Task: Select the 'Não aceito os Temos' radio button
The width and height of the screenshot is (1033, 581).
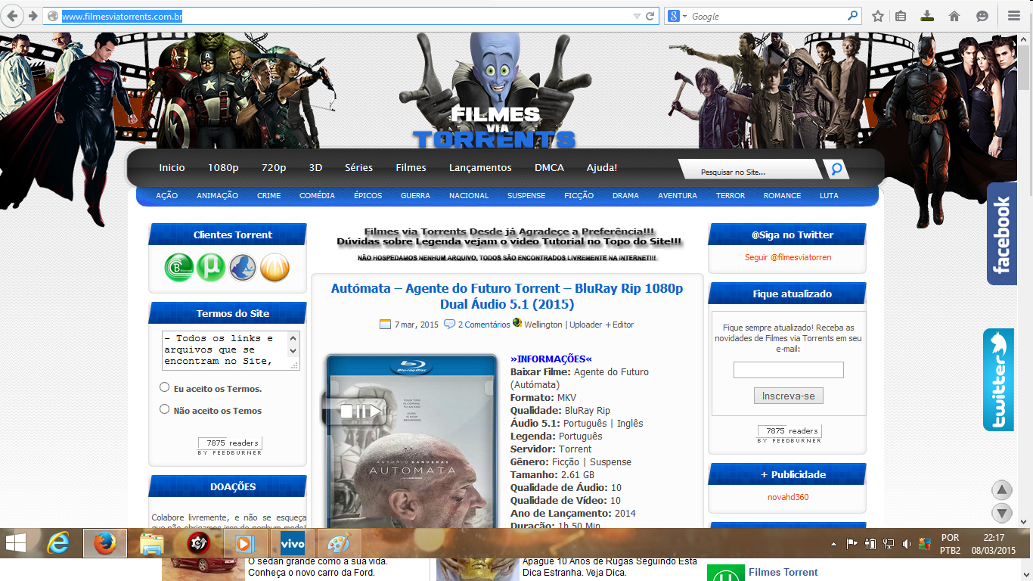Action: [164, 409]
